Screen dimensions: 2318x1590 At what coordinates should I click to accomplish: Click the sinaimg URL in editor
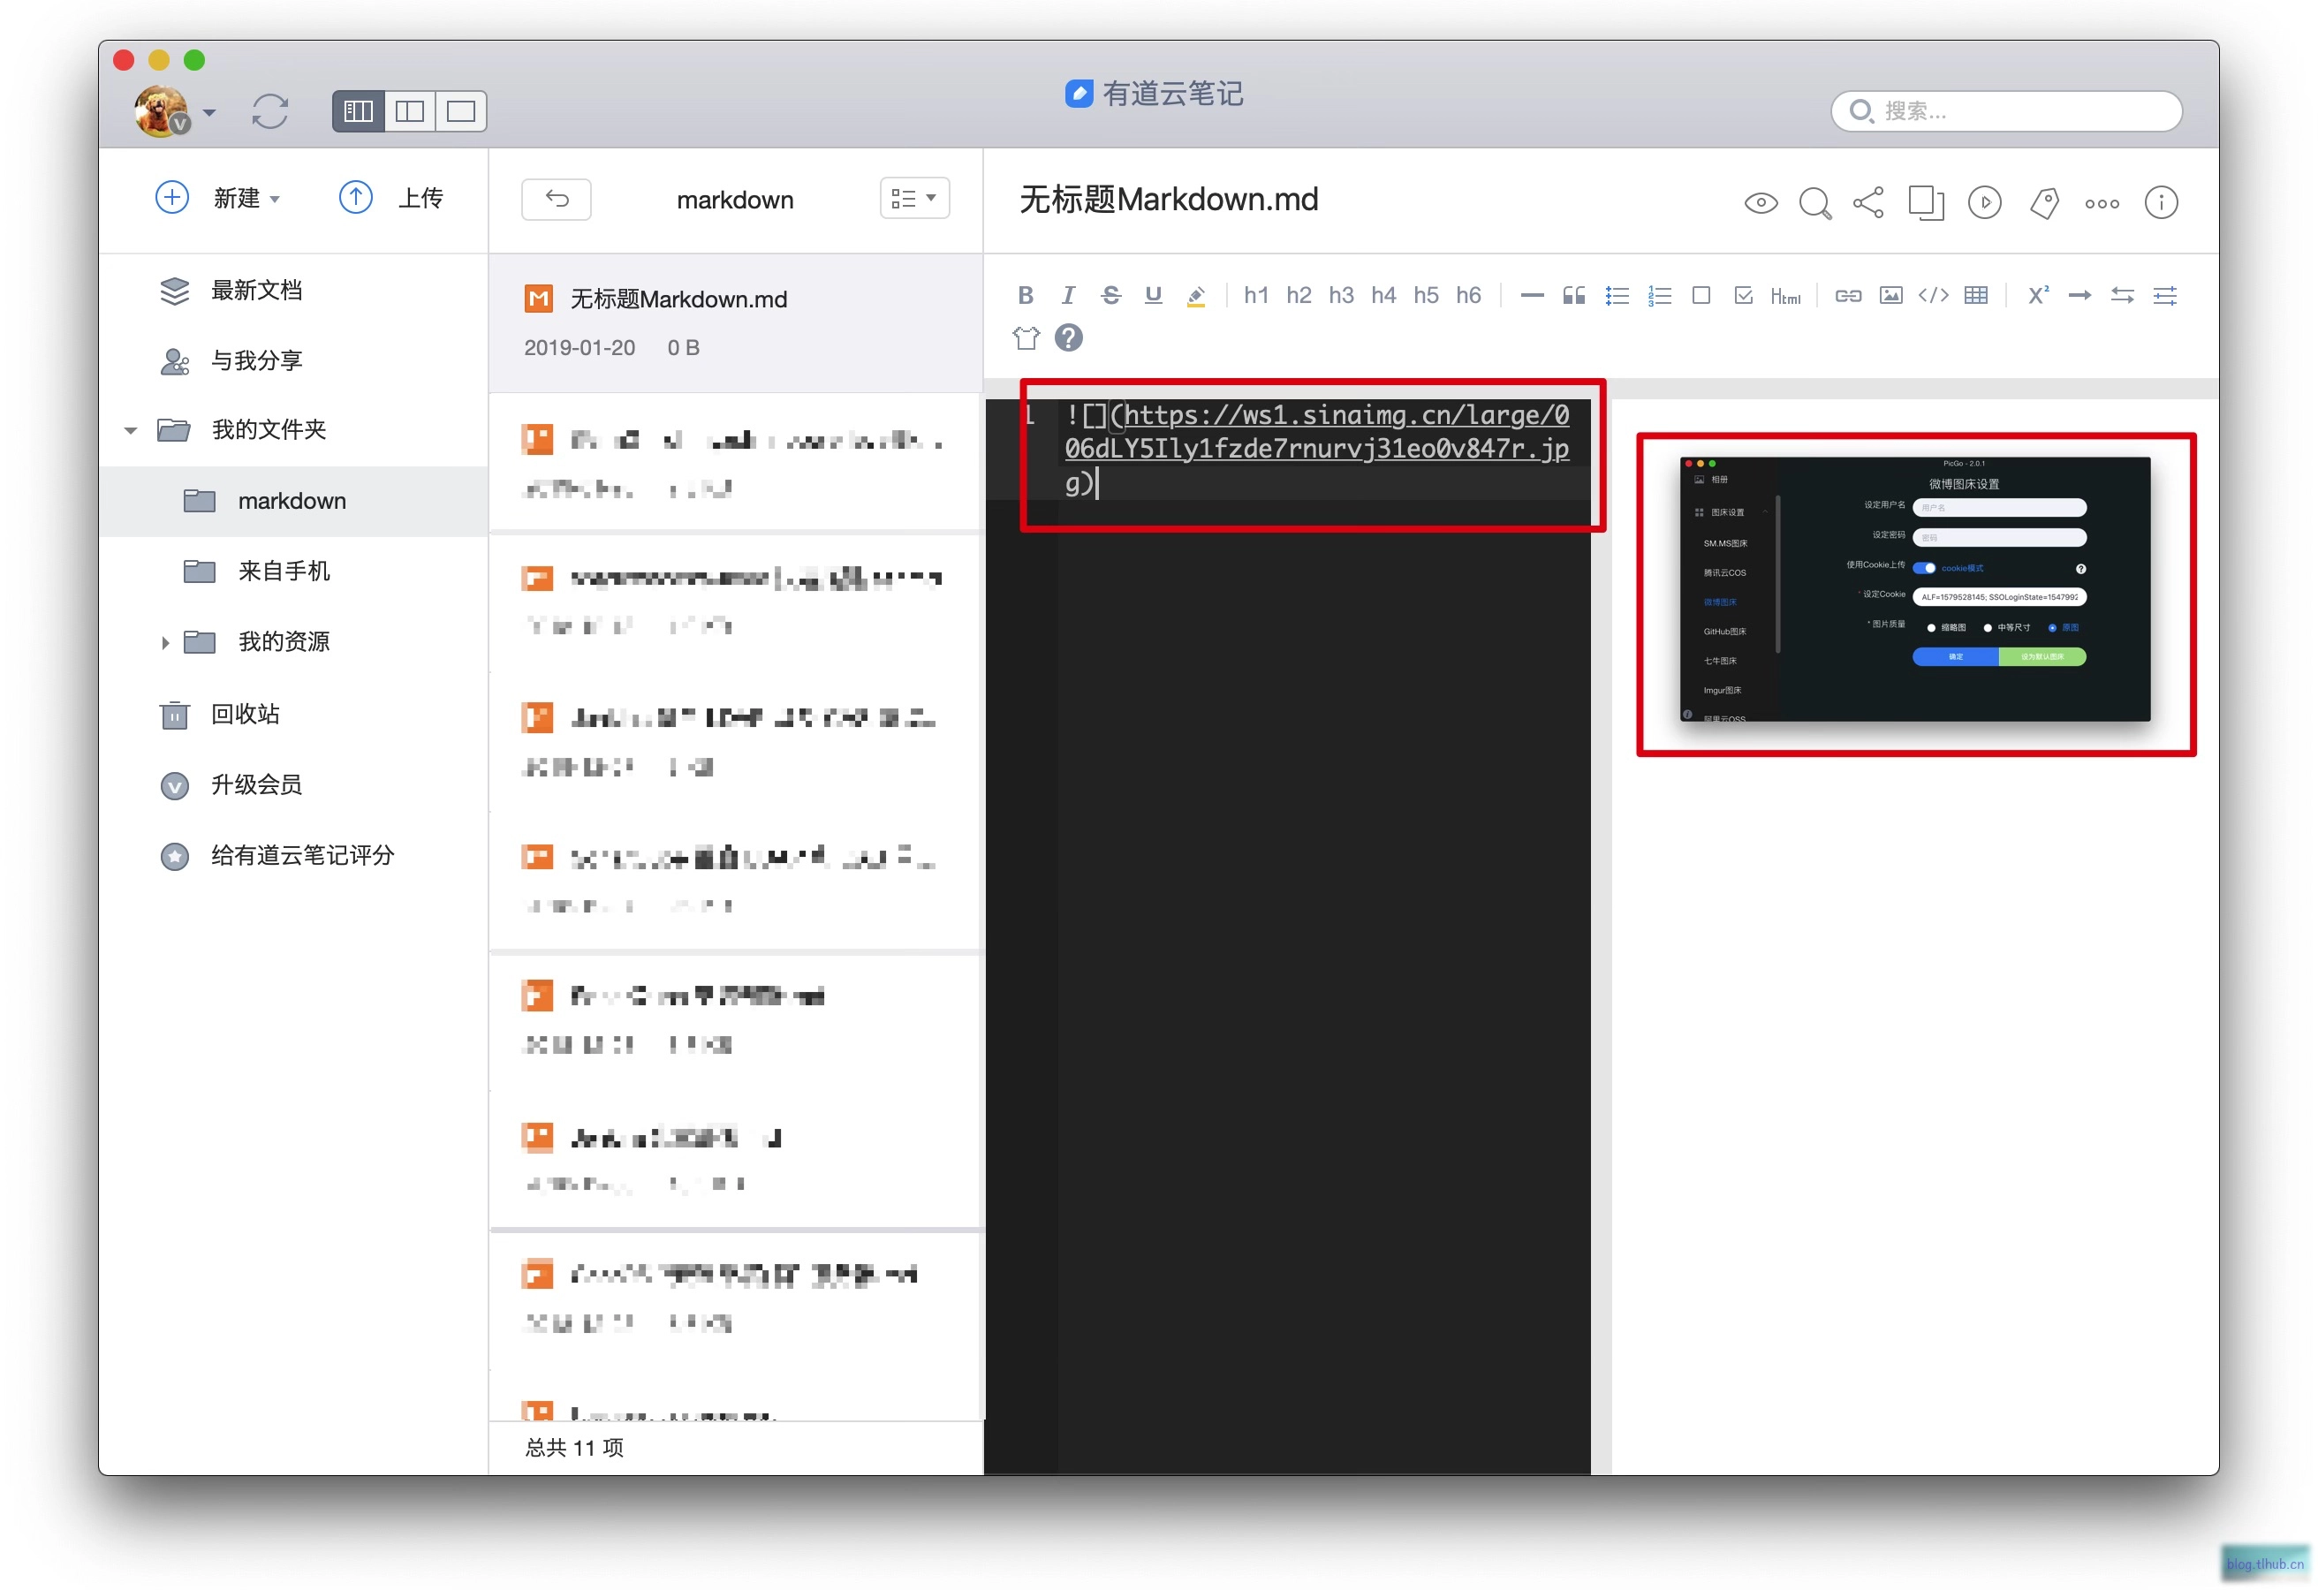(1316, 449)
